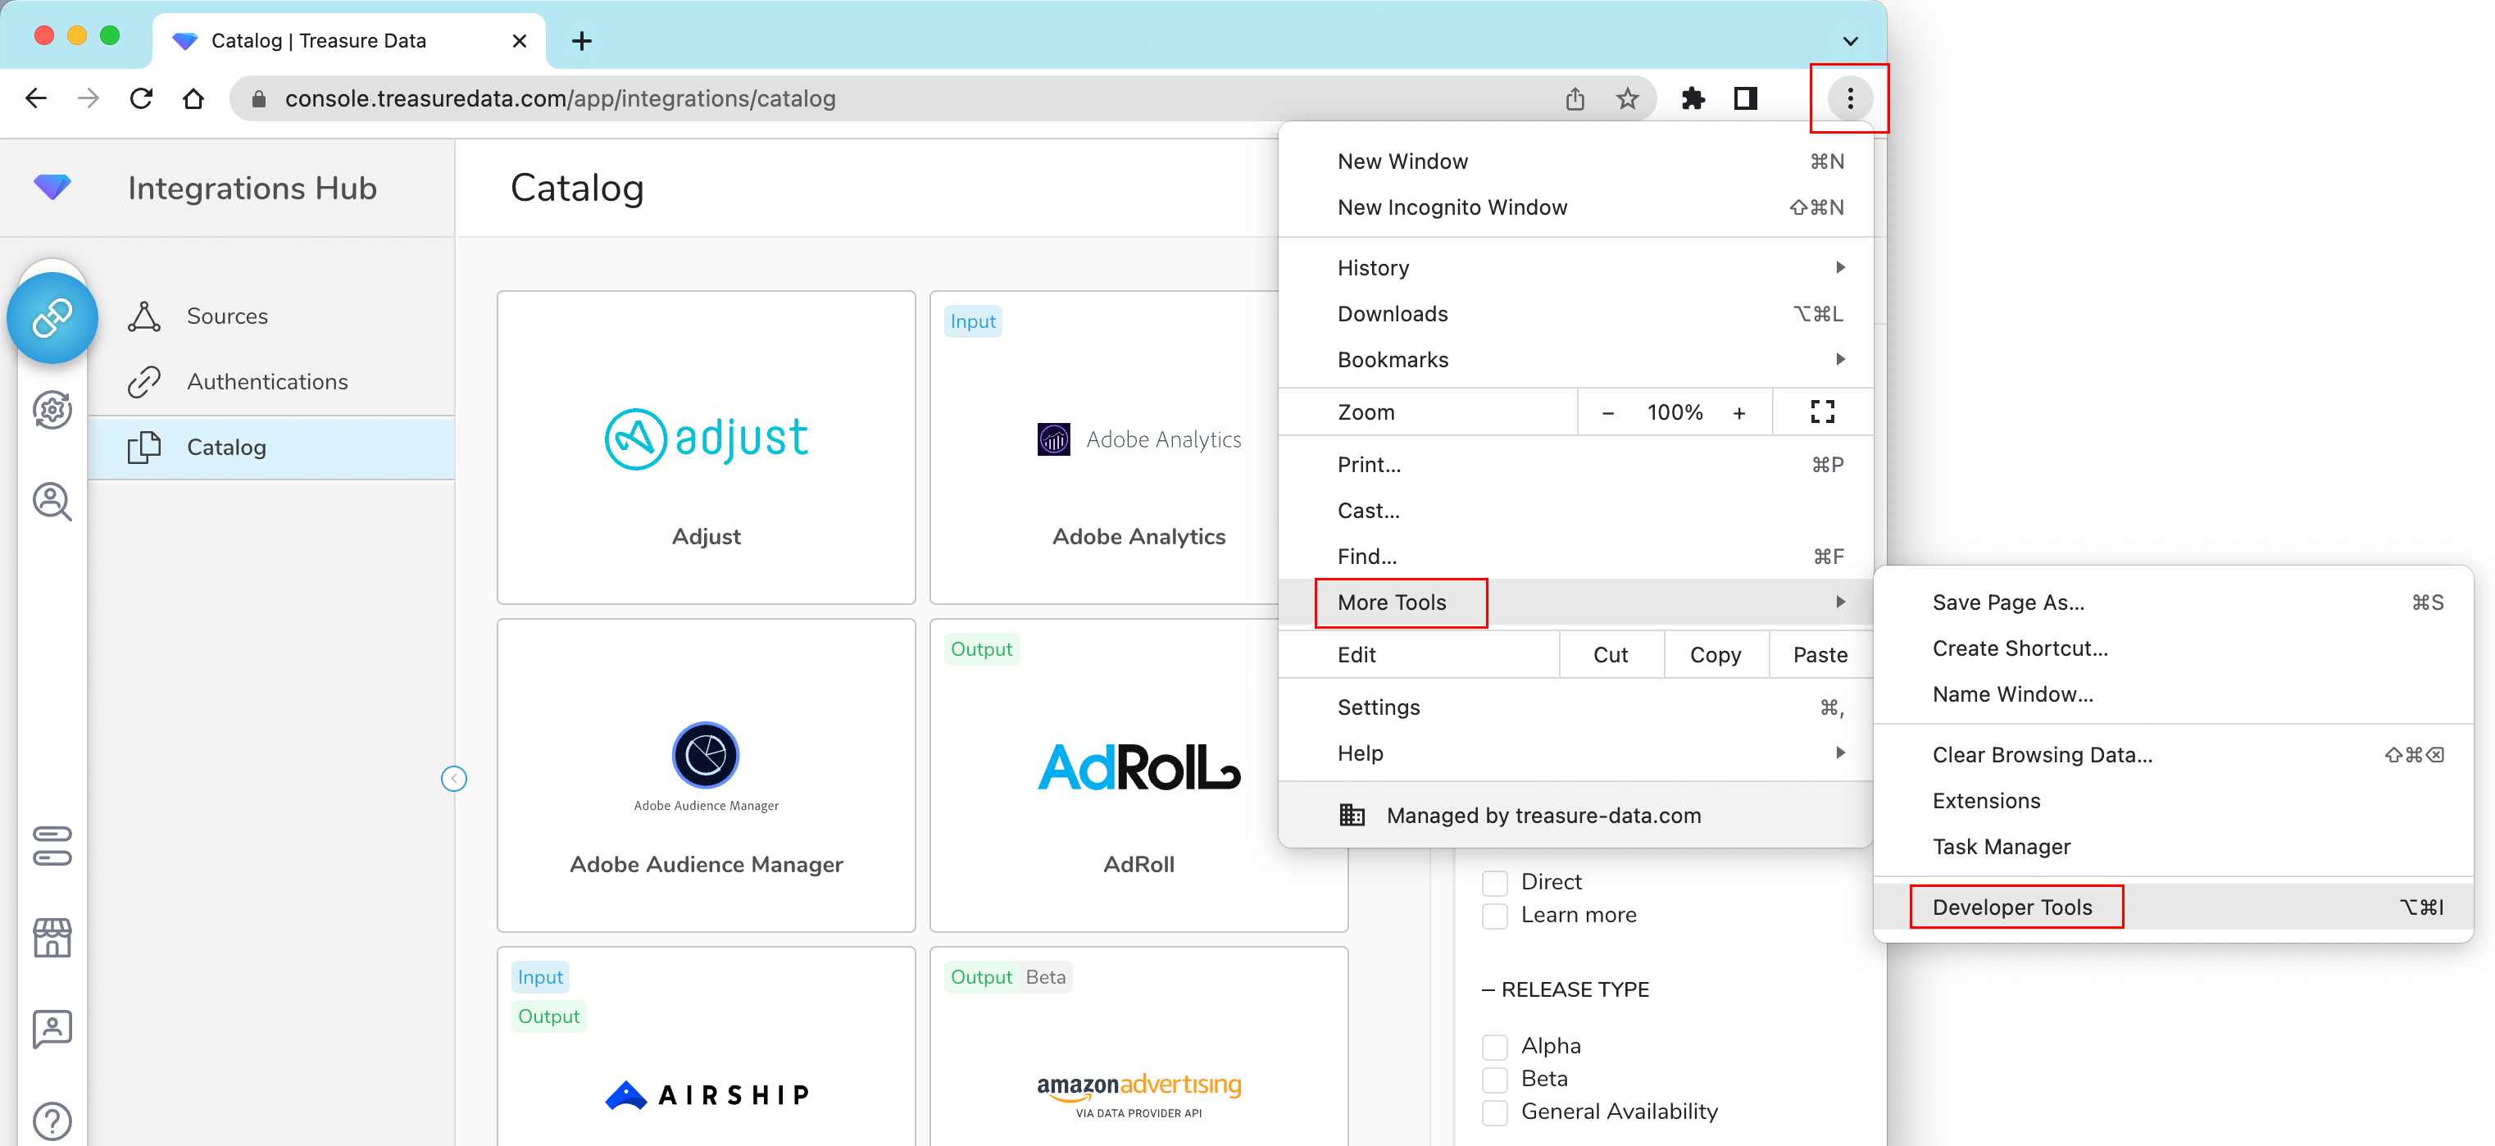Open the Chrome side panel icon

(1745, 99)
